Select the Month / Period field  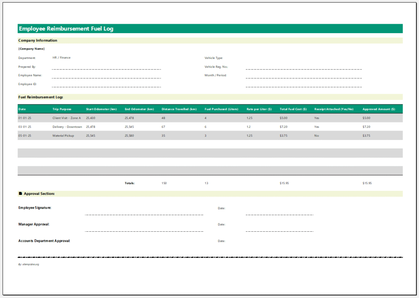coord(303,77)
